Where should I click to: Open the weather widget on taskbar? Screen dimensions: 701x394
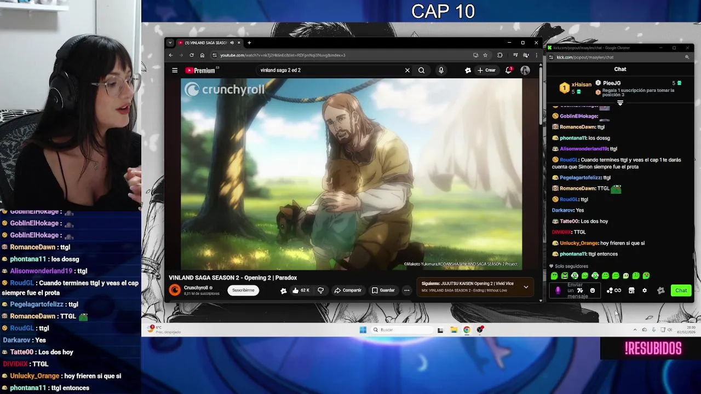164,329
